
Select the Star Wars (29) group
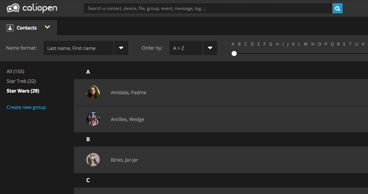point(23,91)
